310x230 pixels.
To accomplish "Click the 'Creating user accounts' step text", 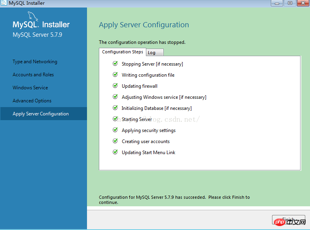I will tap(146, 141).
